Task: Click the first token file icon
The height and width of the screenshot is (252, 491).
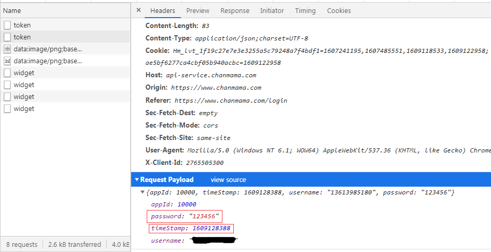Action: (7, 25)
